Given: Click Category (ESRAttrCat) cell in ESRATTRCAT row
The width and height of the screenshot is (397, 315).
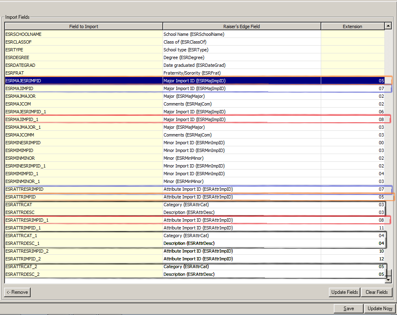Looking at the screenshot, I should pos(242,205).
